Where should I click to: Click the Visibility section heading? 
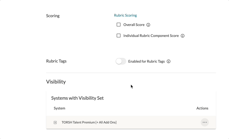point(56,82)
